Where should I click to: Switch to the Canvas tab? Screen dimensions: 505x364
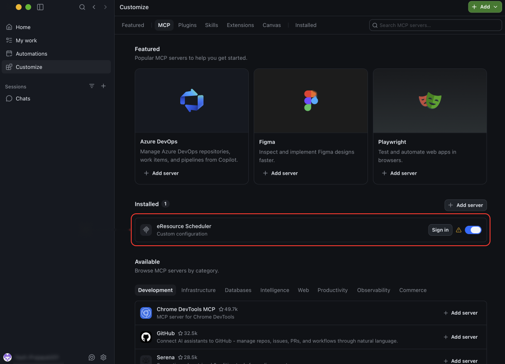click(272, 25)
